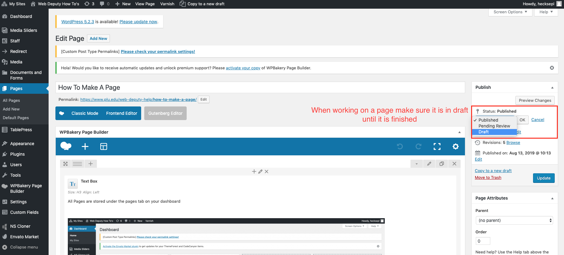Click the page title input field
Screen dimensions: 564x255
pyautogui.click(x=260, y=87)
